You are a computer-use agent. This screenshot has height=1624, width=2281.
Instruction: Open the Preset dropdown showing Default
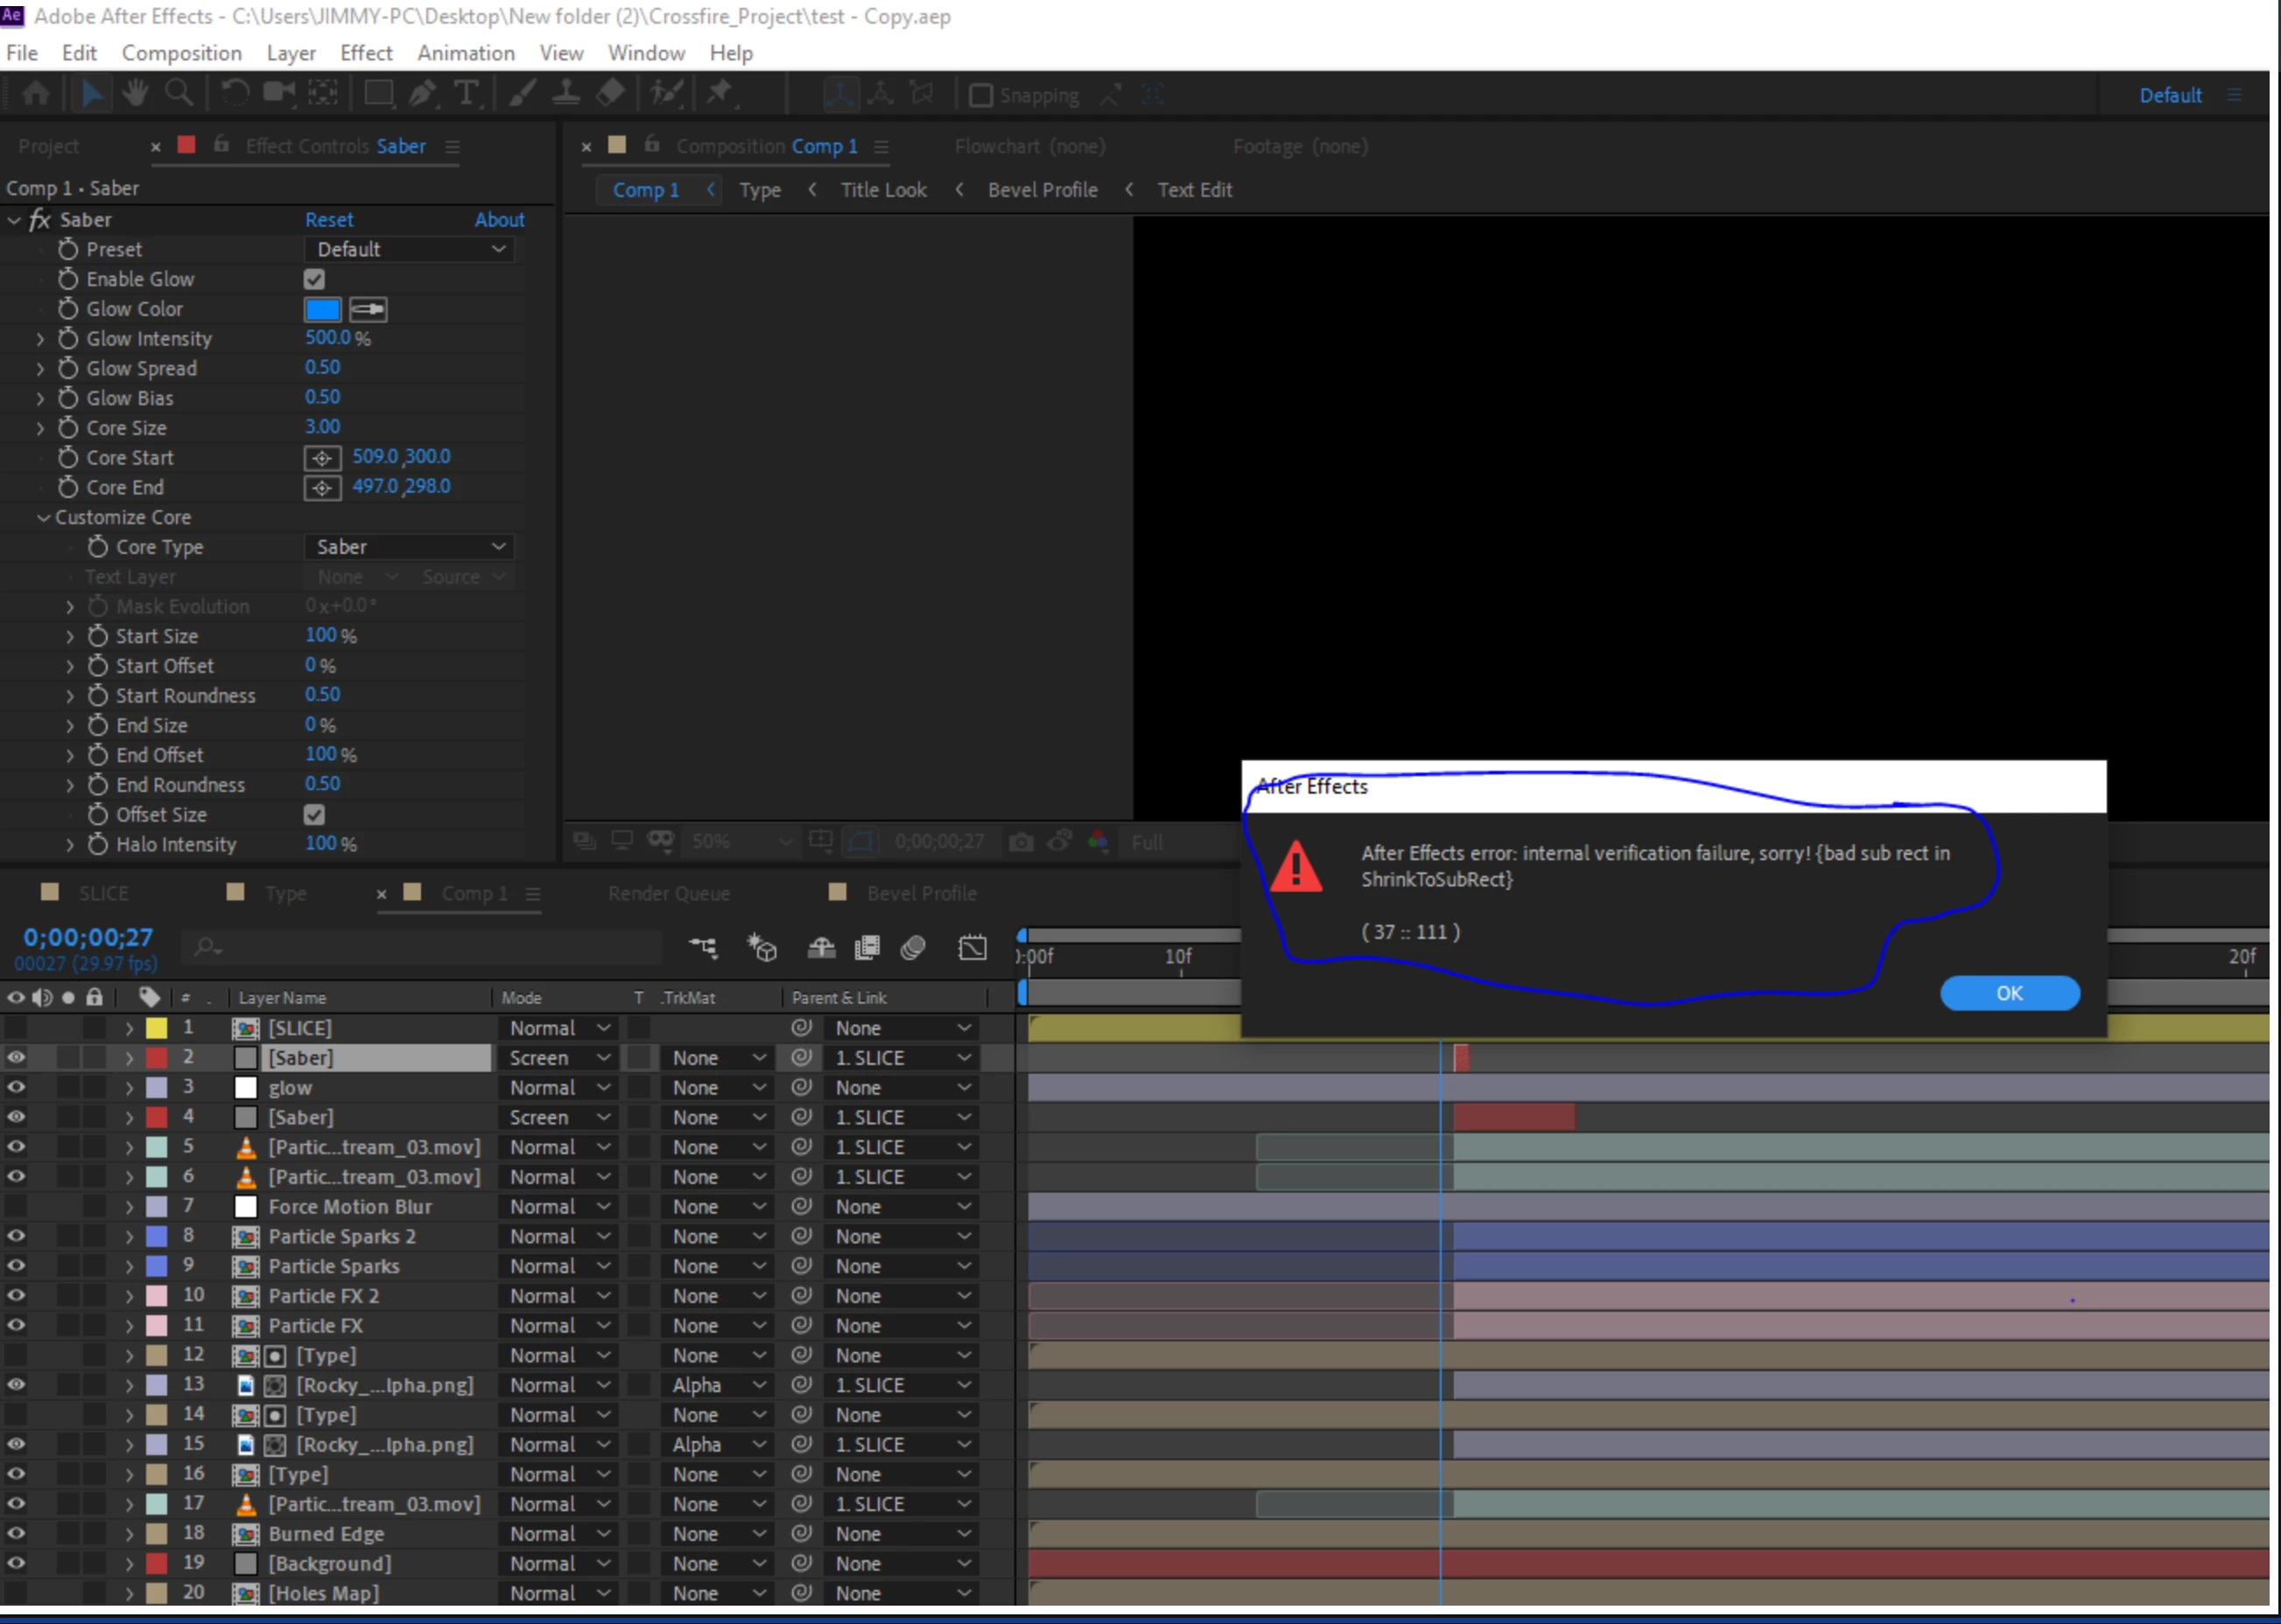click(411, 249)
